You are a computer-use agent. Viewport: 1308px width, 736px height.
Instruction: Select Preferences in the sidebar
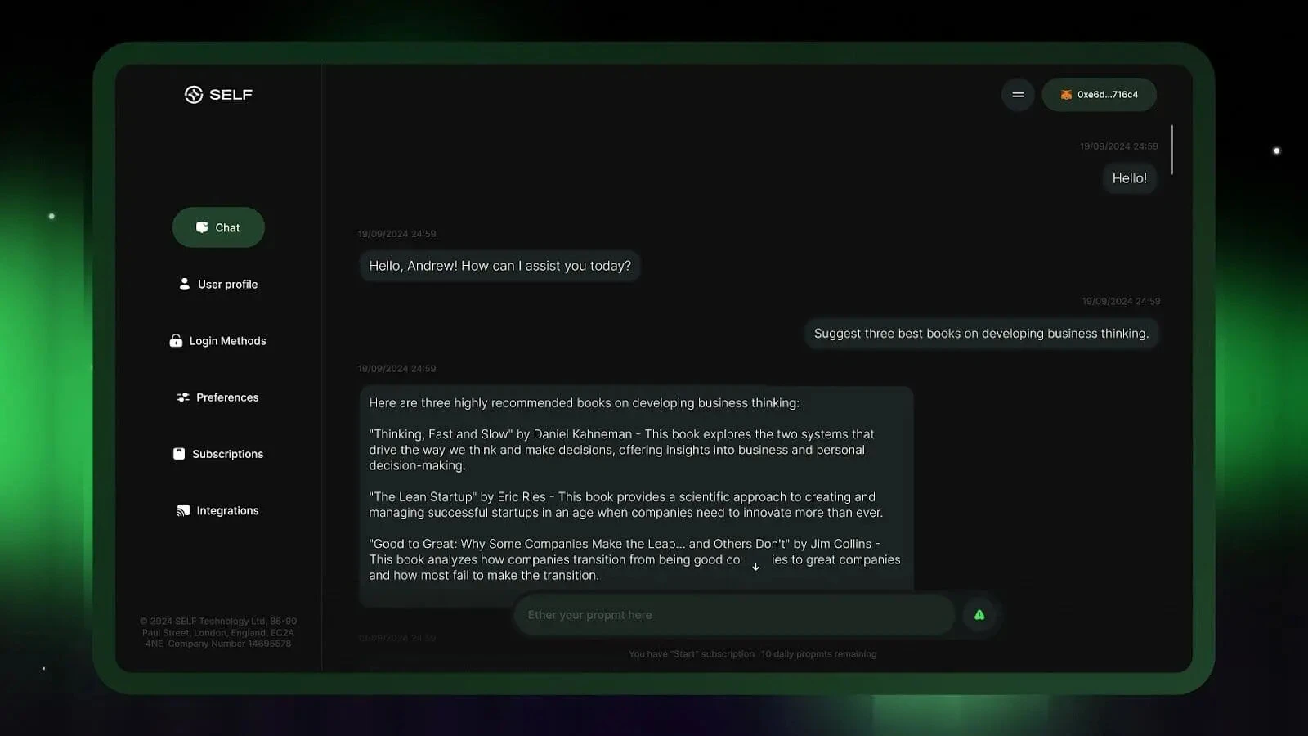218,397
